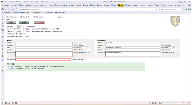Click the 'Zur Hauptseite' button
This screenshot has height=105, width=192.
click(x=25, y=17)
